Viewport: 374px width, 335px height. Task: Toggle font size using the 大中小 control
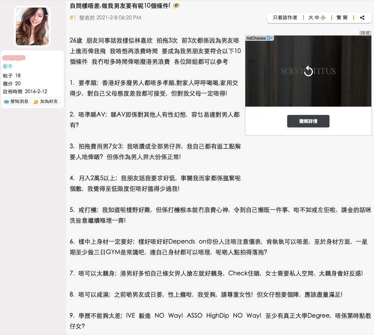pos(317,17)
